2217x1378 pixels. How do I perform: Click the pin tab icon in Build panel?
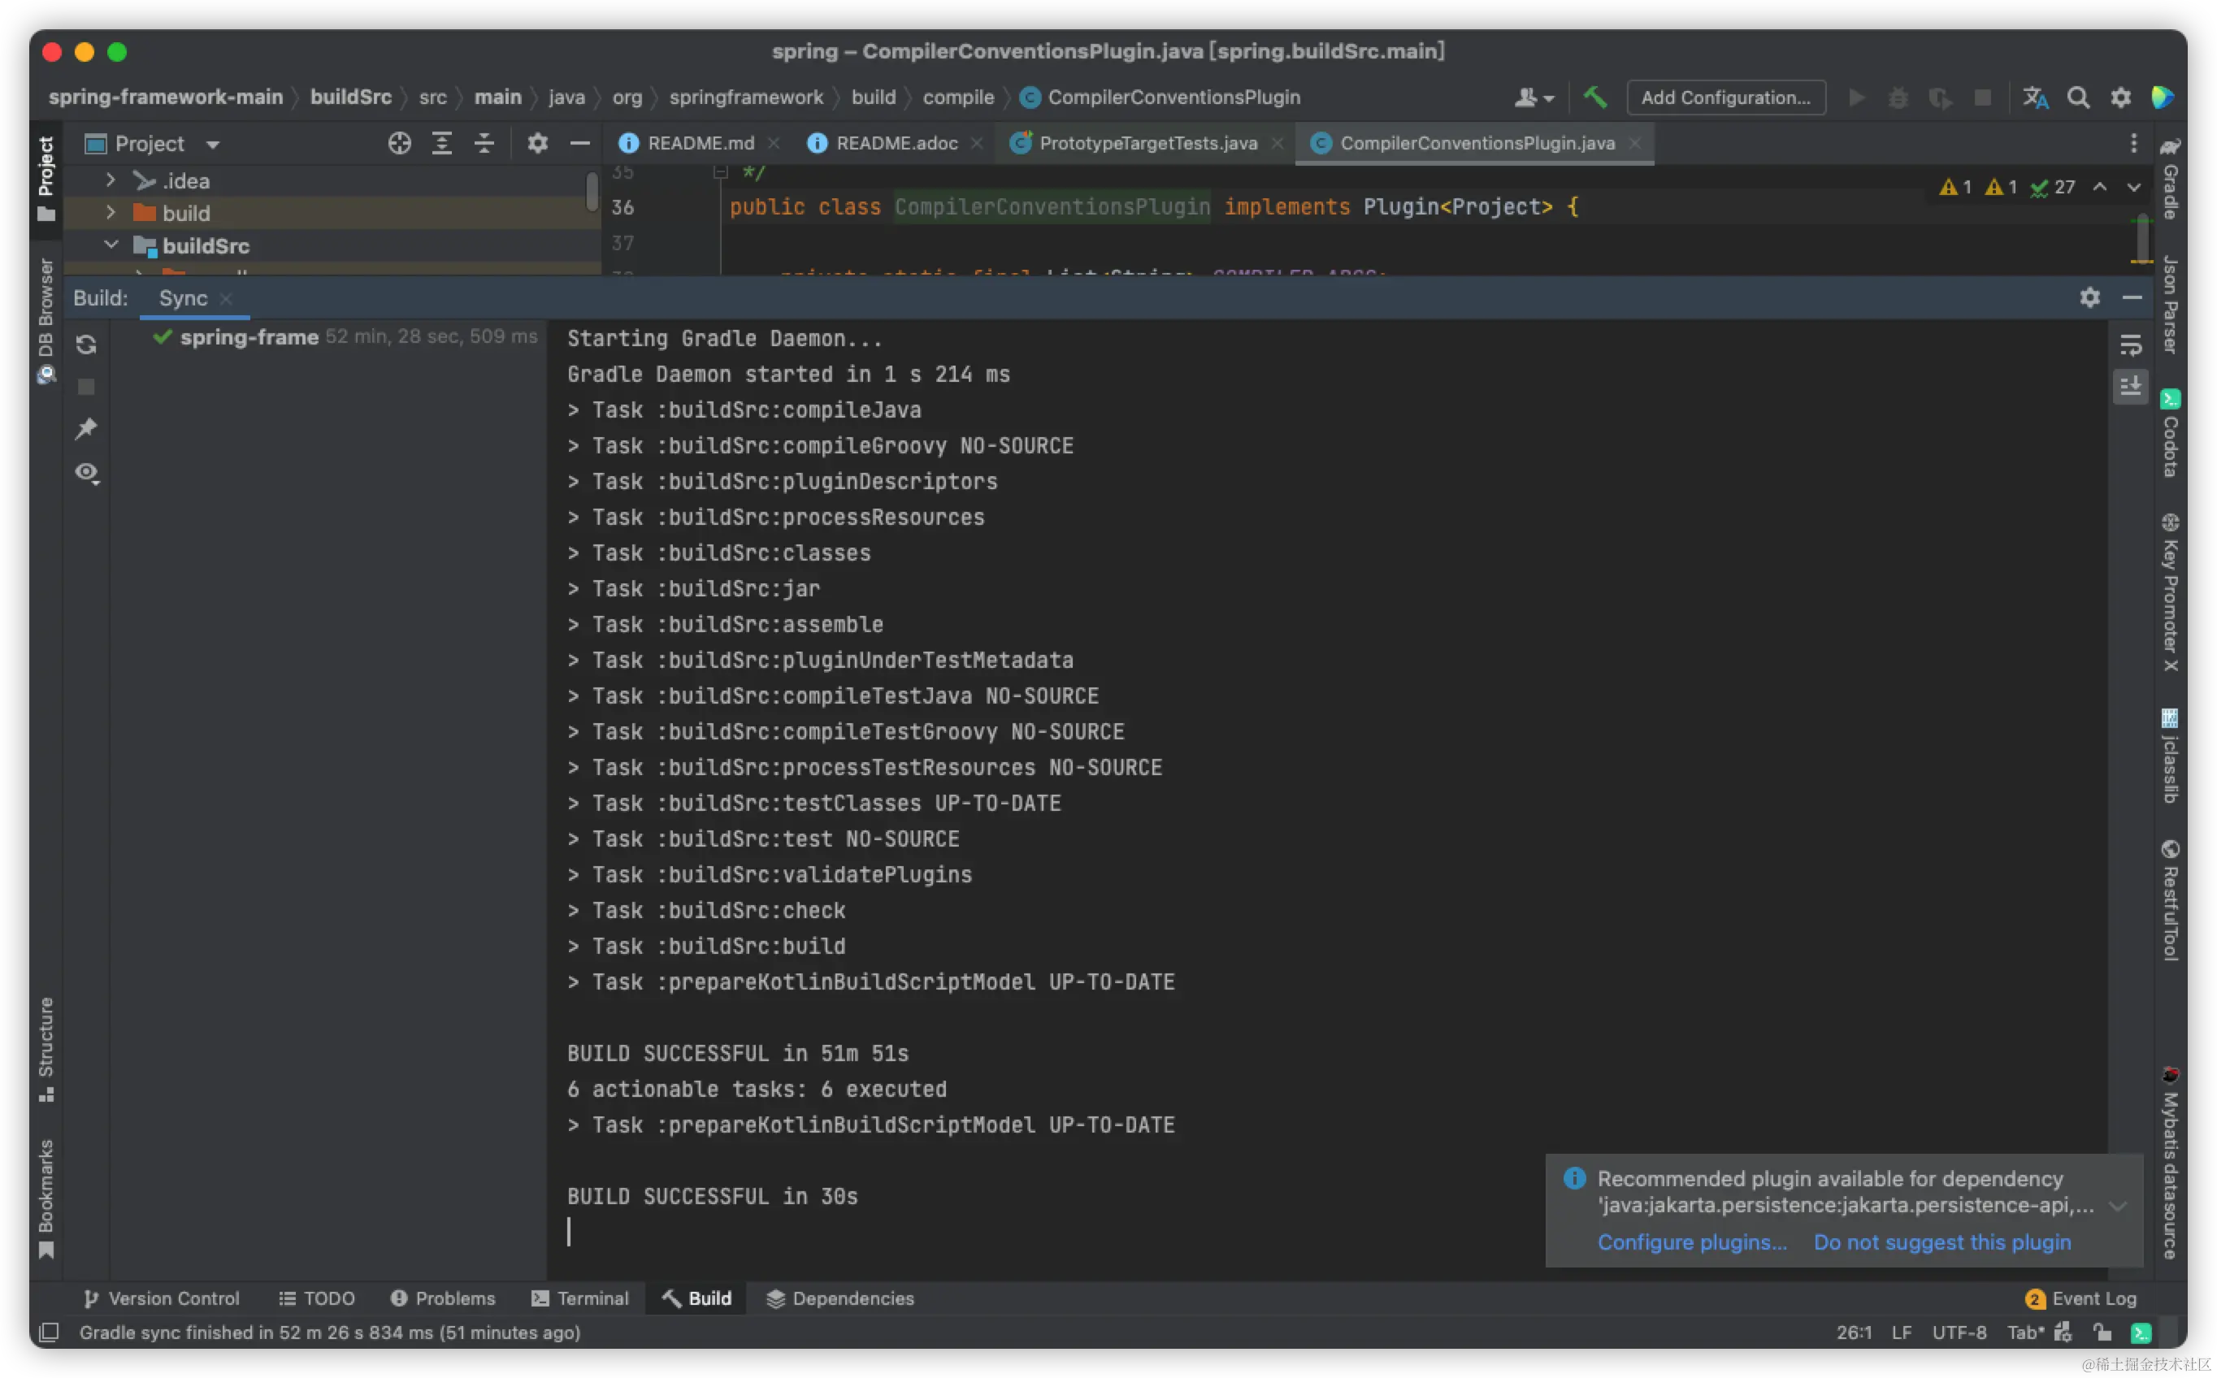[x=87, y=428]
